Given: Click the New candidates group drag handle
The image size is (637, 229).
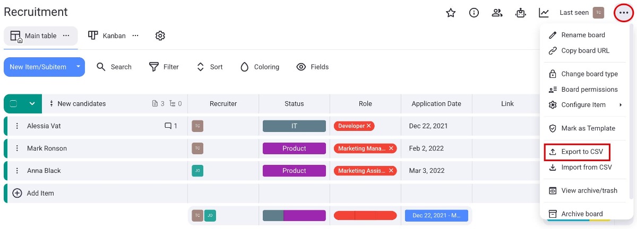Looking at the screenshot, I should tap(51, 103).
